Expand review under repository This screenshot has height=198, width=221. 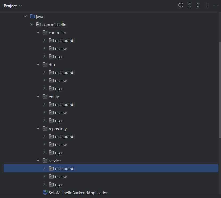click(x=44, y=144)
